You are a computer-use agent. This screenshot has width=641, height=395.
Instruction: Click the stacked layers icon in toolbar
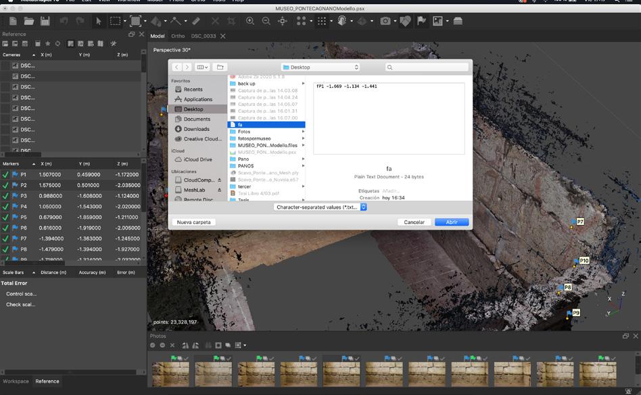pyautogui.click(x=458, y=21)
